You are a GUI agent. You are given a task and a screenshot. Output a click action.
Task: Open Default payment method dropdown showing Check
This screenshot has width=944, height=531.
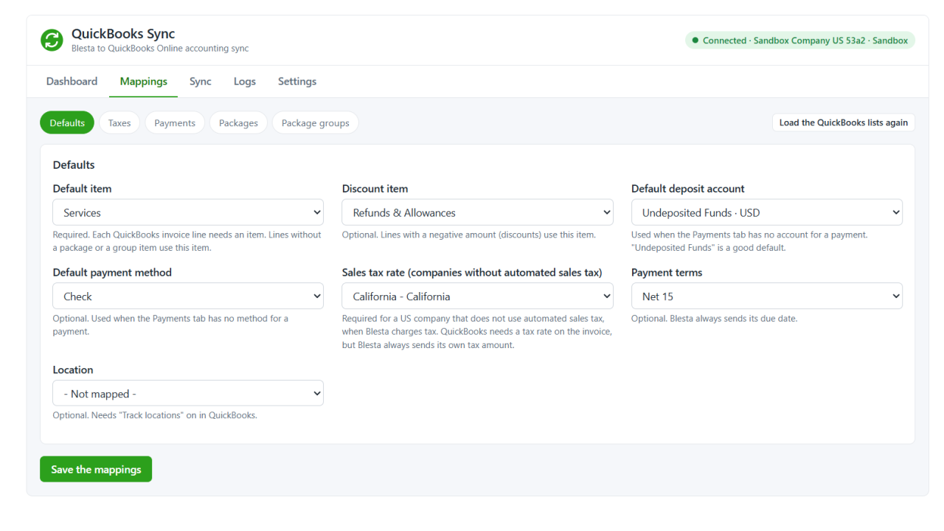pos(188,296)
